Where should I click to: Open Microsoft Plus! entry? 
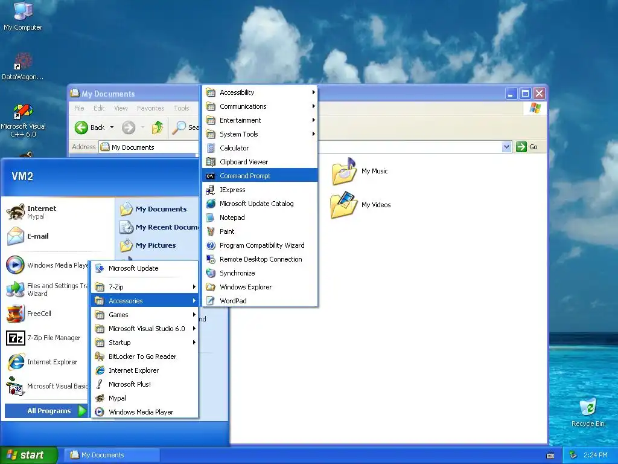[x=145, y=384]
